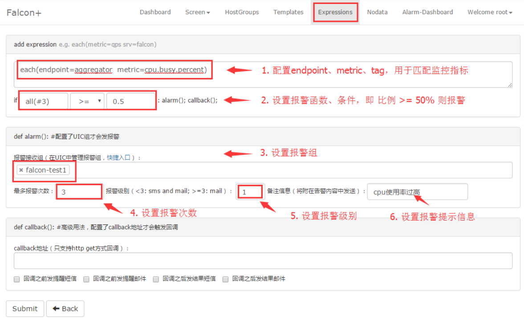The width and height of the screenshot is (524, 322).
Task: Click the back arrow icon on Back button
Action: (56, 308)
